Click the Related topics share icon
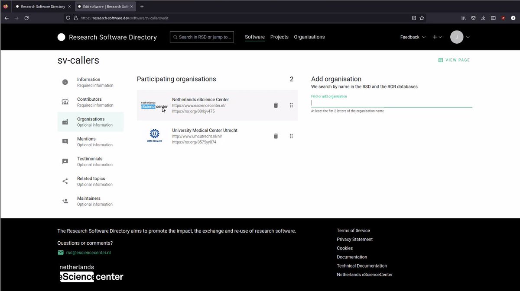The height and width of the screenshot is (291, 520). click(65, 181)
